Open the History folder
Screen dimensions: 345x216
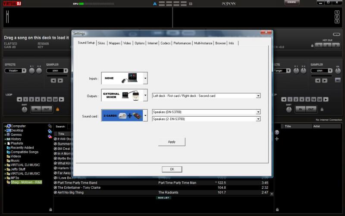click(16, 139)
